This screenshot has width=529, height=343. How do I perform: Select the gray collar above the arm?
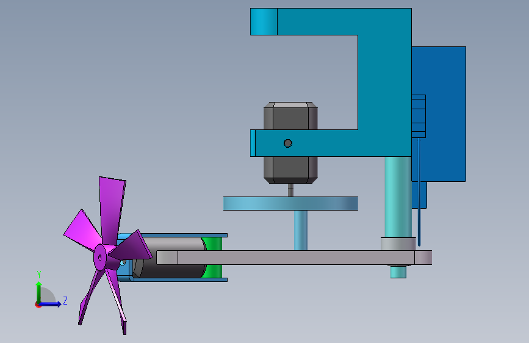398,244
